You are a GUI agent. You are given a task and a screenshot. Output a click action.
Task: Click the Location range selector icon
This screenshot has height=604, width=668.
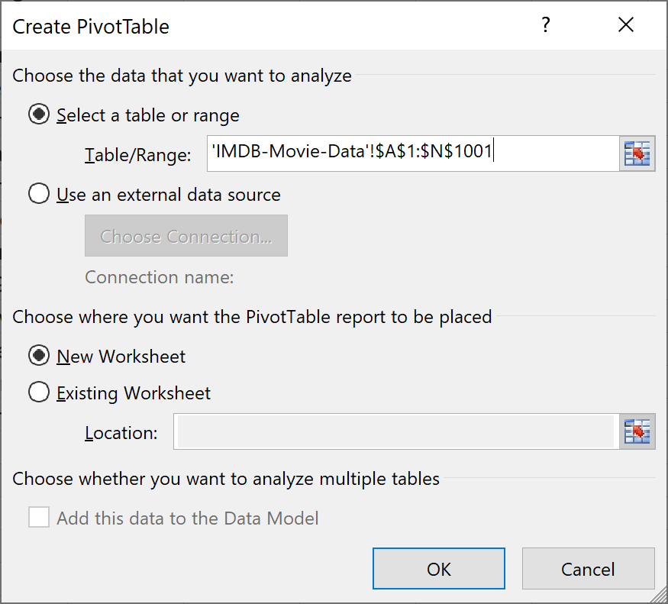637,431
